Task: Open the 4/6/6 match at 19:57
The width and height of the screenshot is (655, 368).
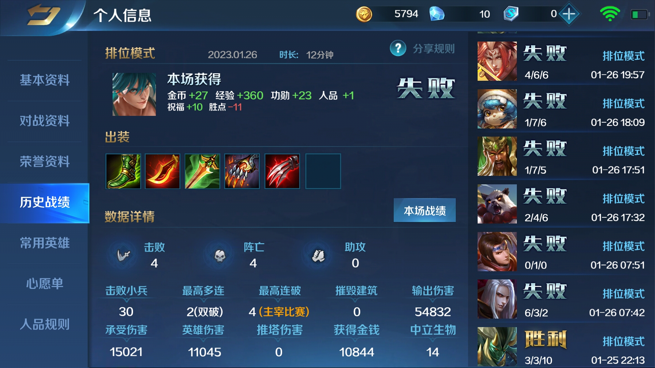Action: 562,61
